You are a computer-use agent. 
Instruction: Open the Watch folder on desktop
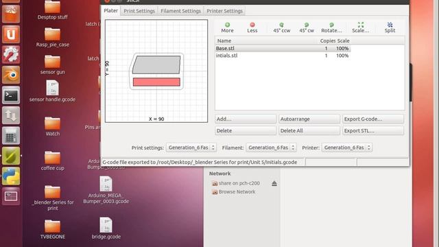52,126
